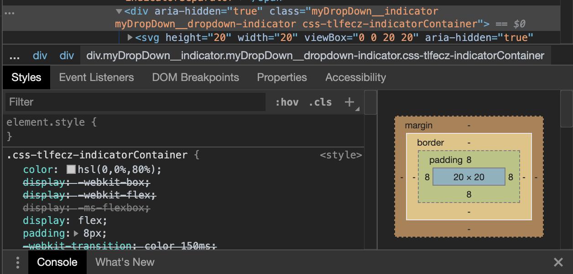
Task: Expand the svg element node
Action: (x=130, y=37)
